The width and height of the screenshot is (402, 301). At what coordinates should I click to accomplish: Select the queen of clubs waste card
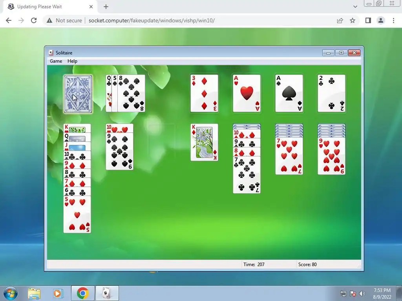tap(109, 93)
